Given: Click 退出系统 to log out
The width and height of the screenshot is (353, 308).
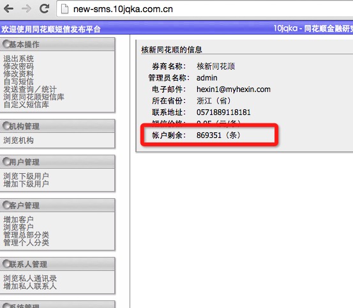Looking at the screenshot, I should pos(19,59).
